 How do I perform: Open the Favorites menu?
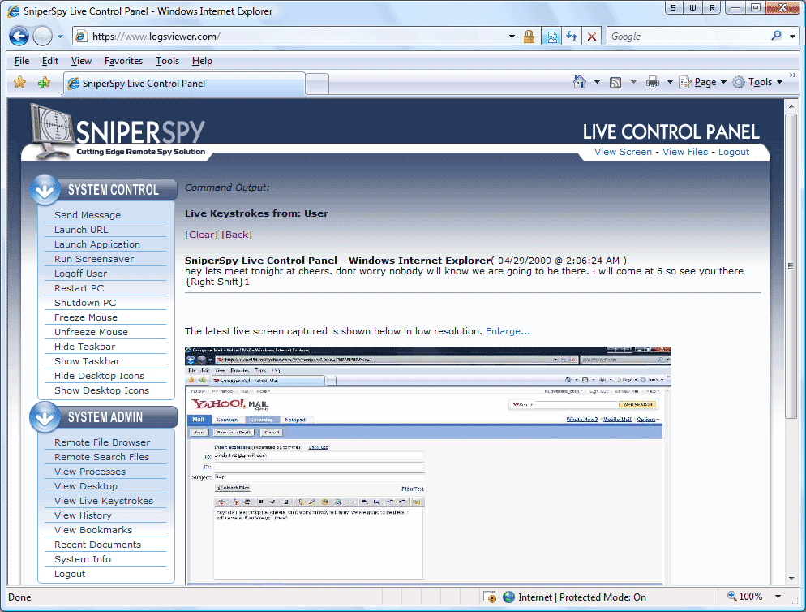pos(123,61)
